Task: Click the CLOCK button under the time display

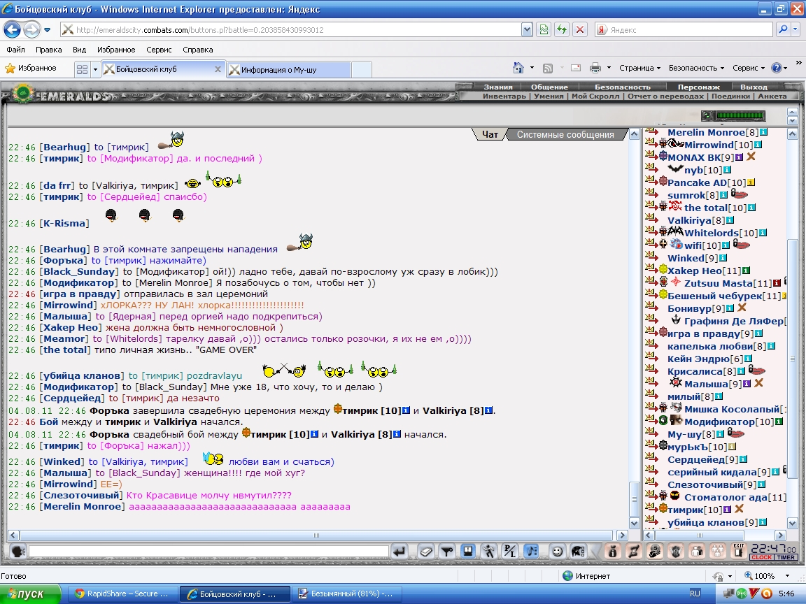Action: 761,557
